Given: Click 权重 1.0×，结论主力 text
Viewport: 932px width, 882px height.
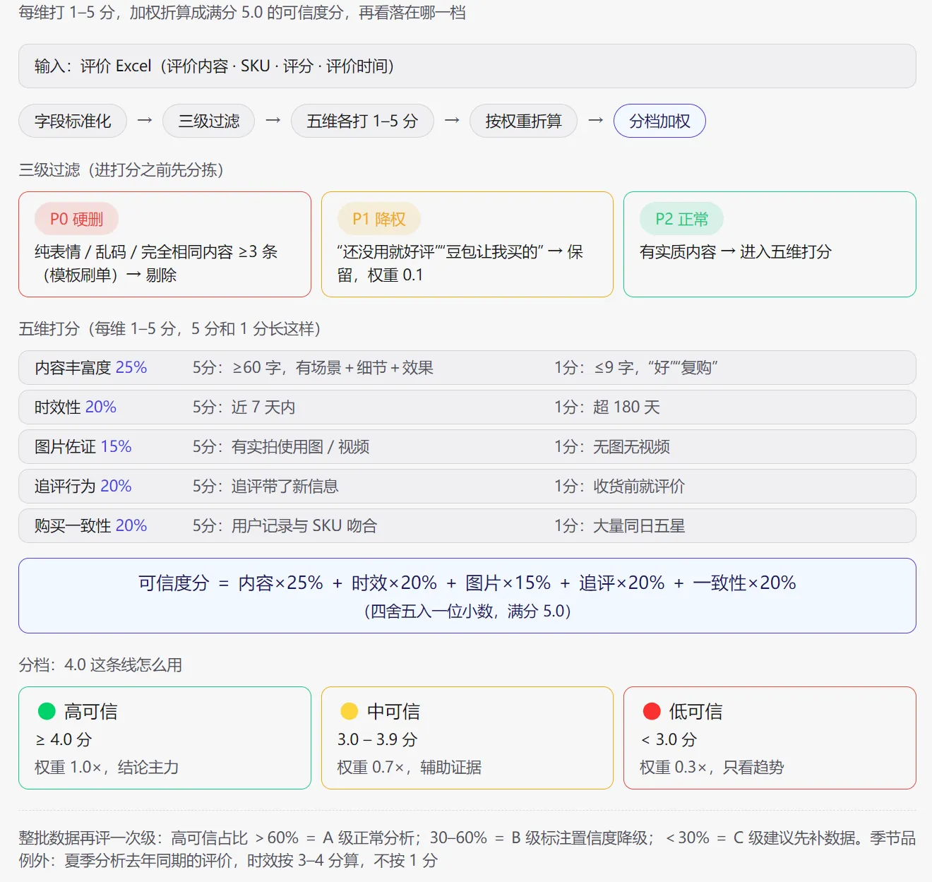Looking at the screenshot, I should [107, 768].
